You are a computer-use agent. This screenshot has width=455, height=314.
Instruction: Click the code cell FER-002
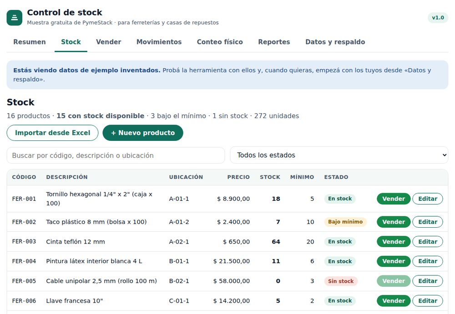(24, 222)
